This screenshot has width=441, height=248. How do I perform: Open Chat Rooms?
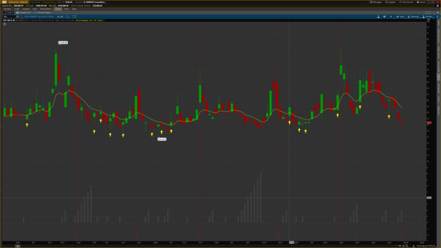coord(406,2)
